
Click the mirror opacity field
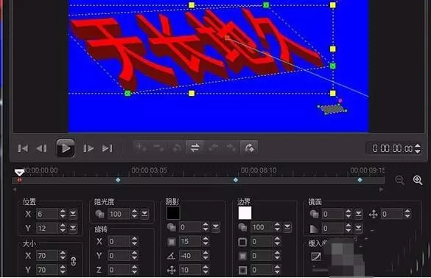coord(333,214)
